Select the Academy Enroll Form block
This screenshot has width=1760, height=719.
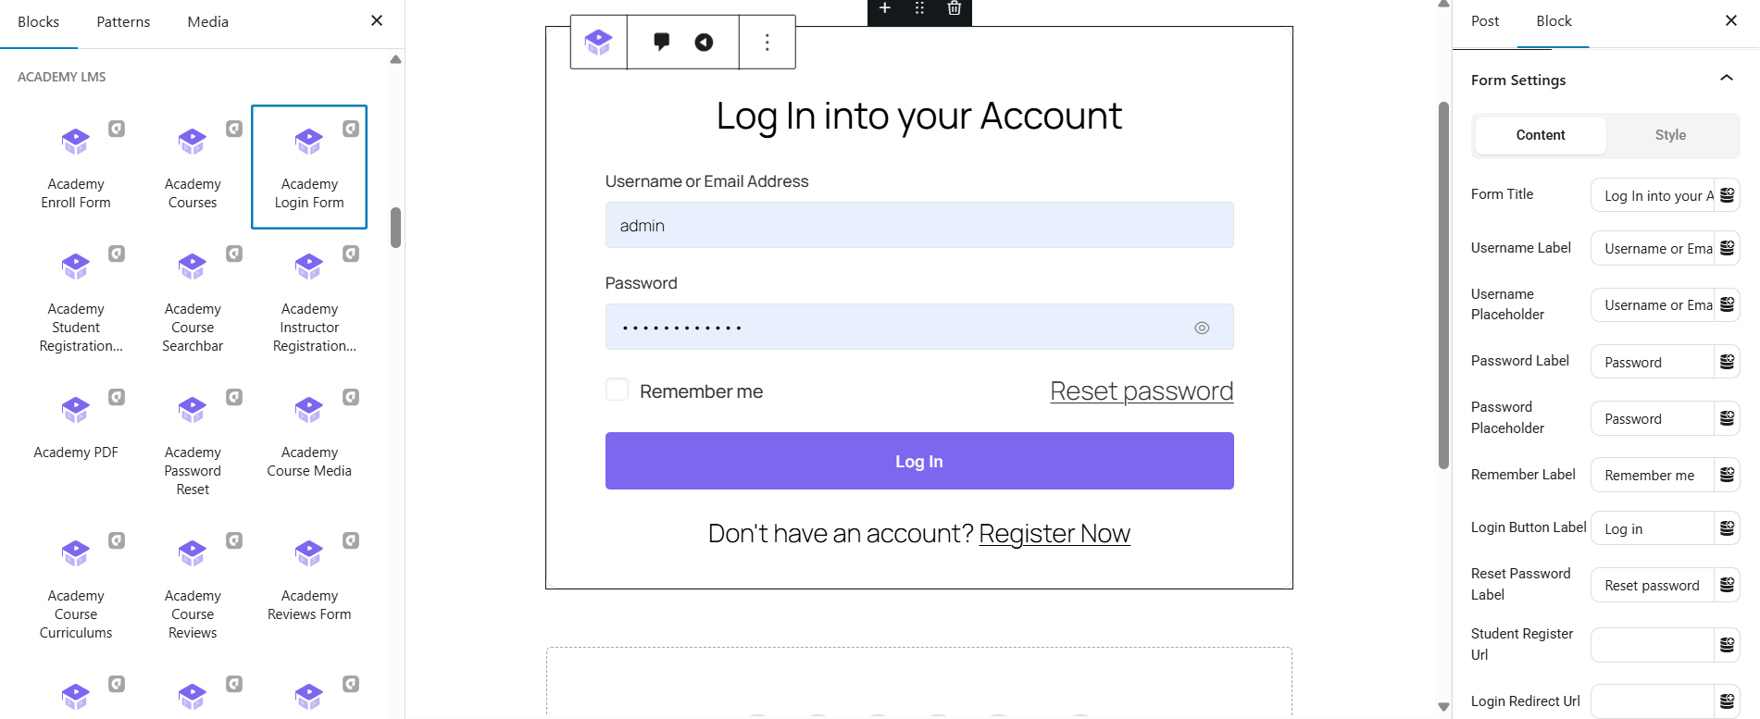75,167
